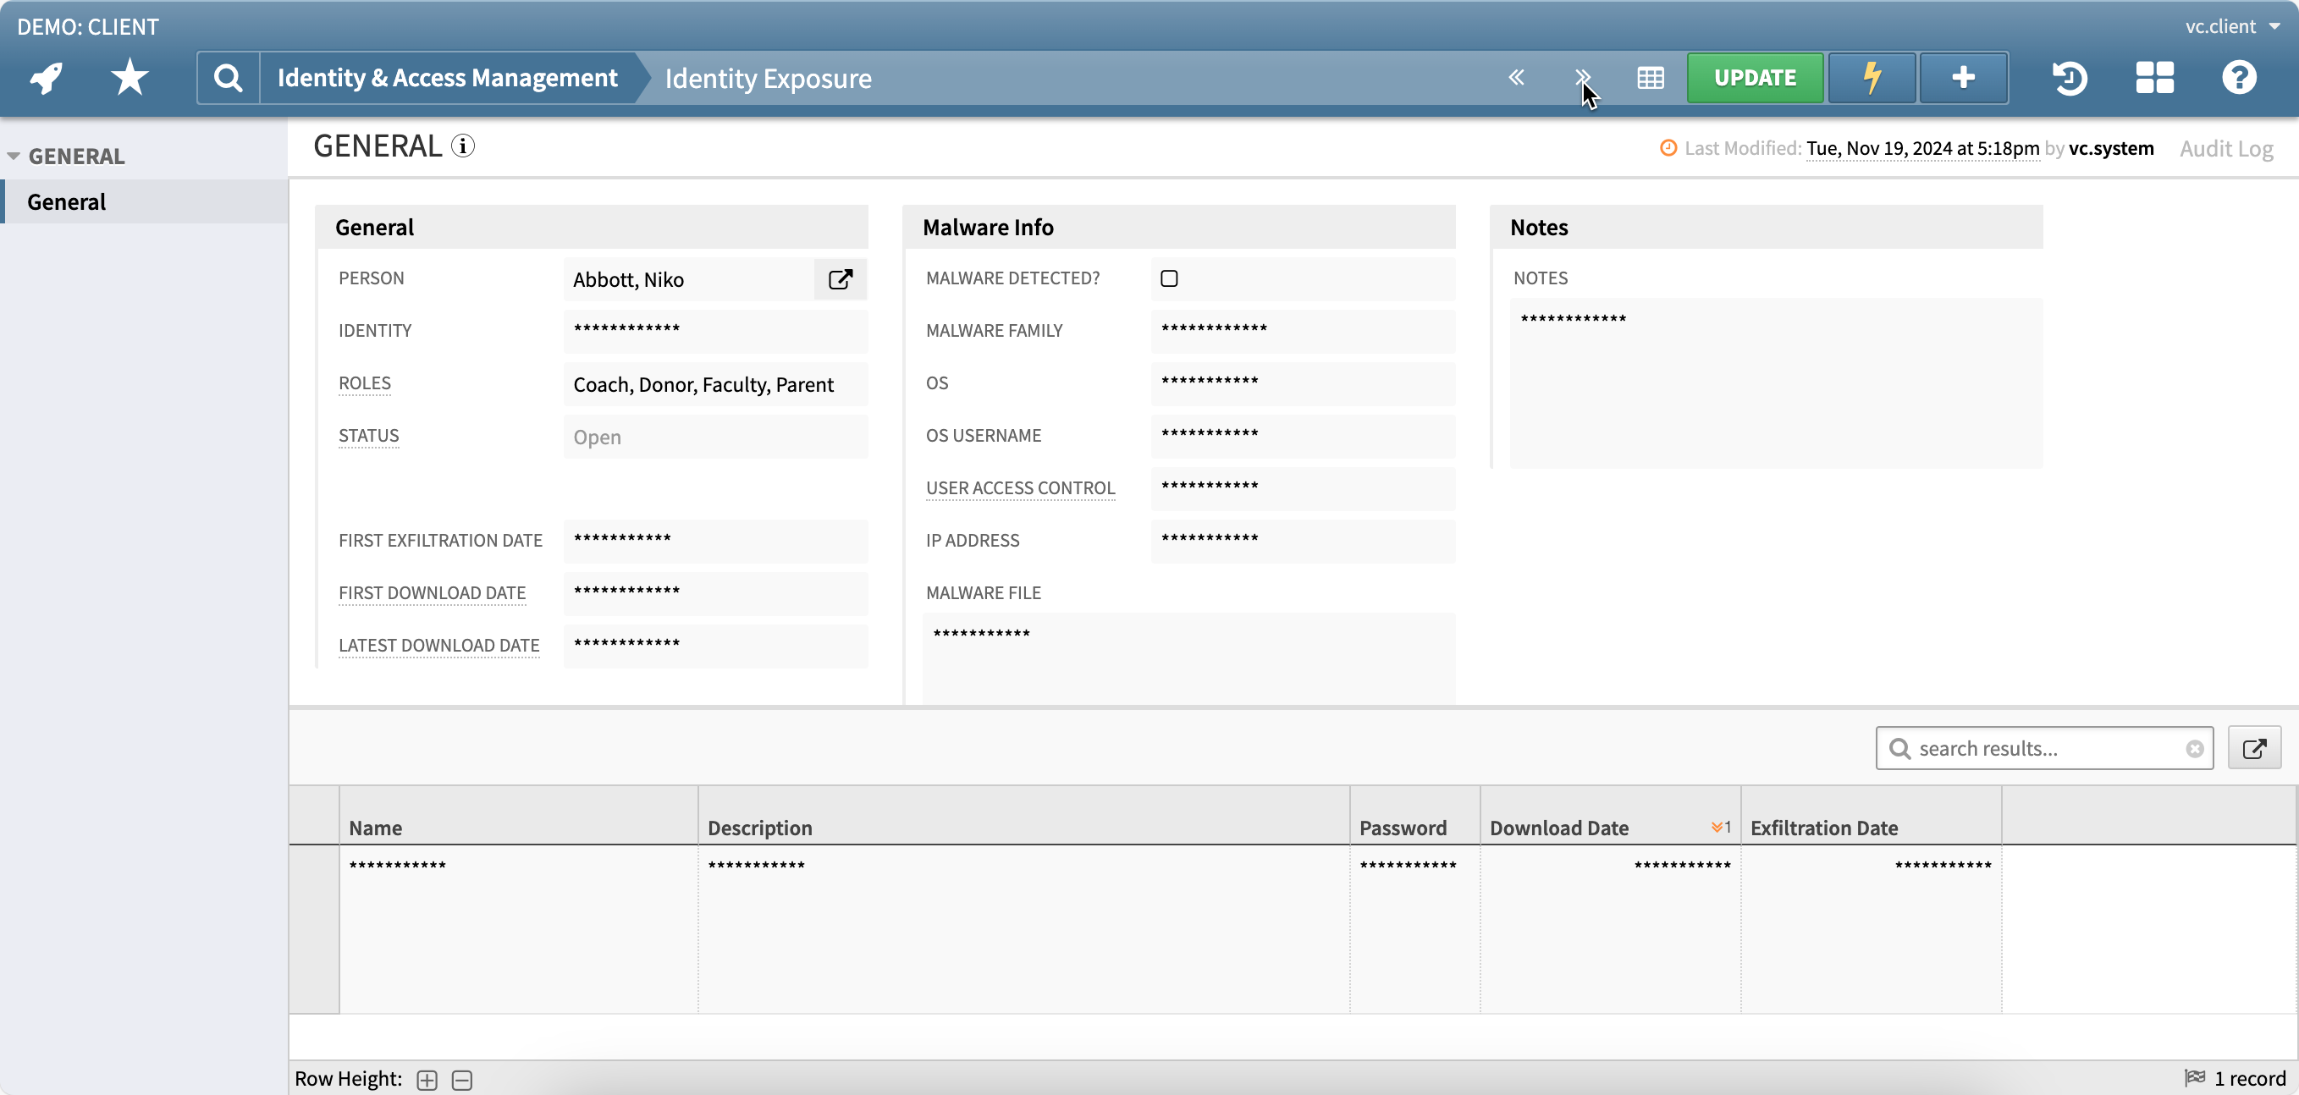This screenshot has height=1095, width=2299.
Task: Open favorites via the star icon
Action: (x=129, y=78)
